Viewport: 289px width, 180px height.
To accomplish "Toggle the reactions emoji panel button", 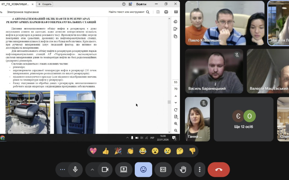I will (143, 169).
